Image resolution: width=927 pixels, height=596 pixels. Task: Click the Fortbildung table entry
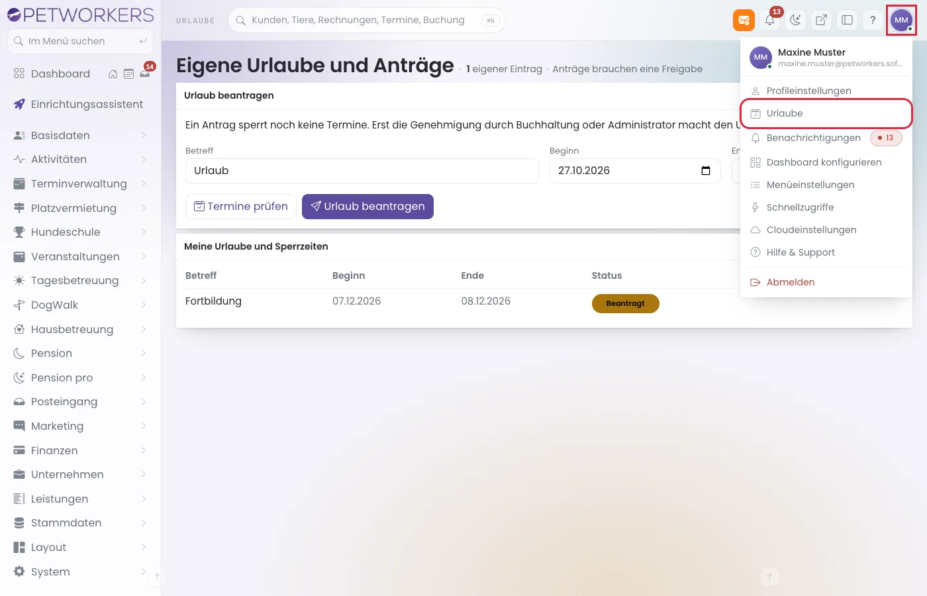point(213,301)
